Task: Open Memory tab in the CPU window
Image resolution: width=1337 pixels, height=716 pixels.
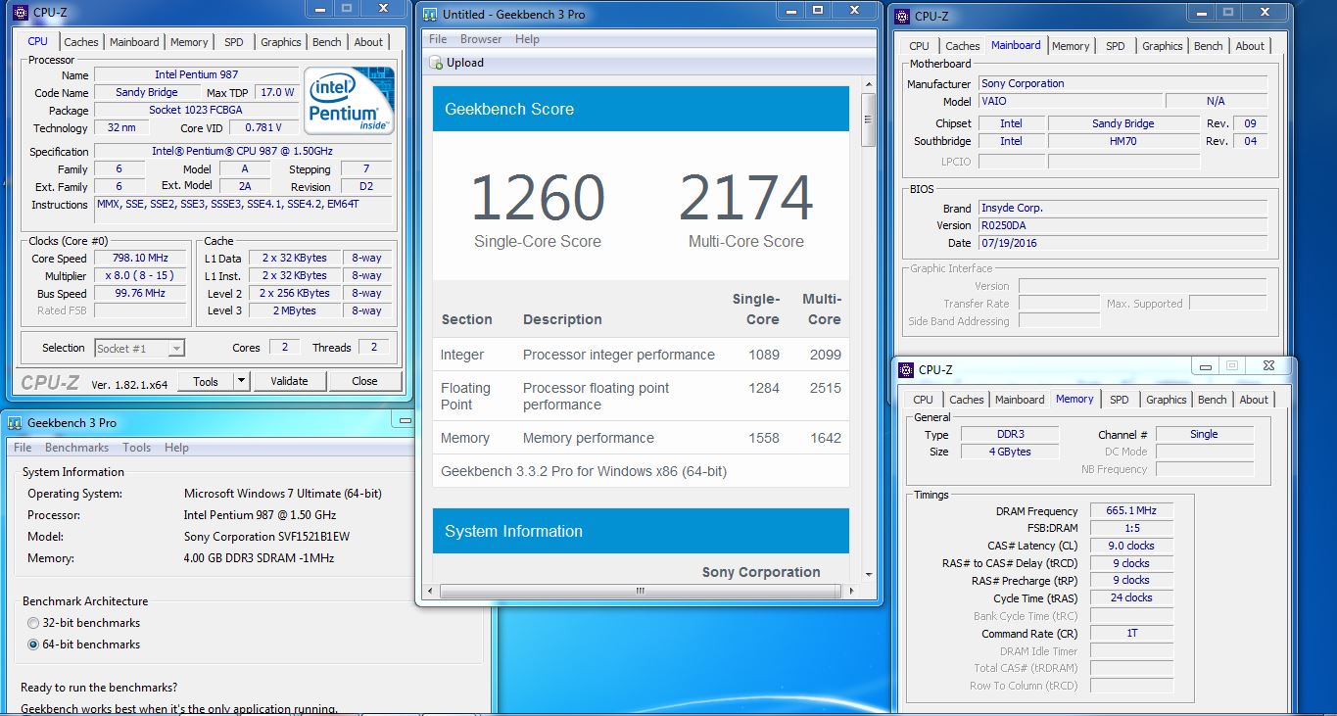Action: [189, 42]
